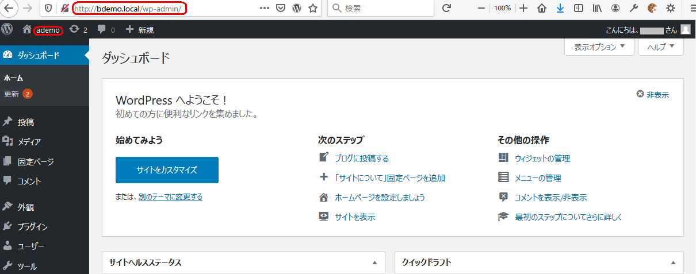The width and height of the screenshot is (696, 274).
Task: Click the insecure connection lock icon
Action: click(64, 9)
